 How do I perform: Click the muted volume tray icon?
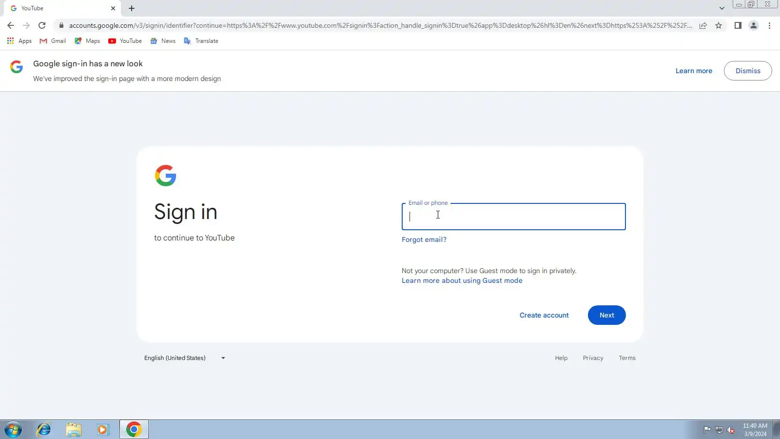tap(731, 430)
